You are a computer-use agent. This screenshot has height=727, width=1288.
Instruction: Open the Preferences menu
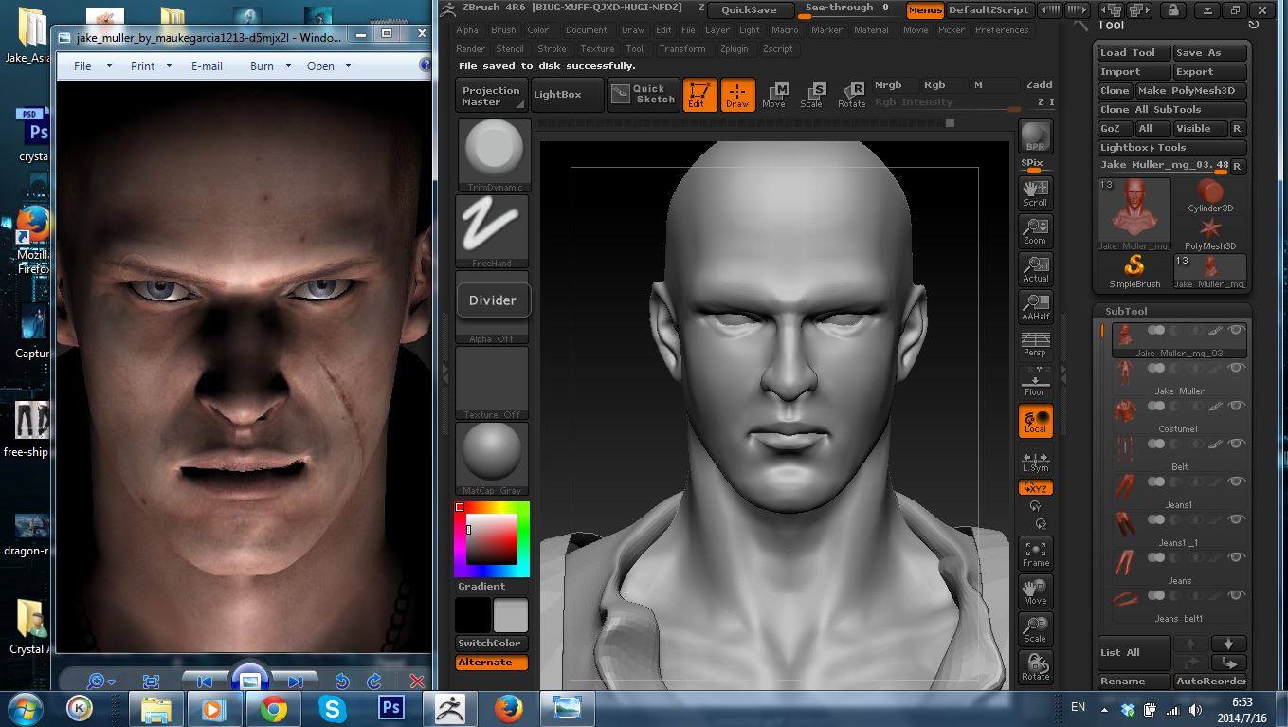(x=1001, y=30)
